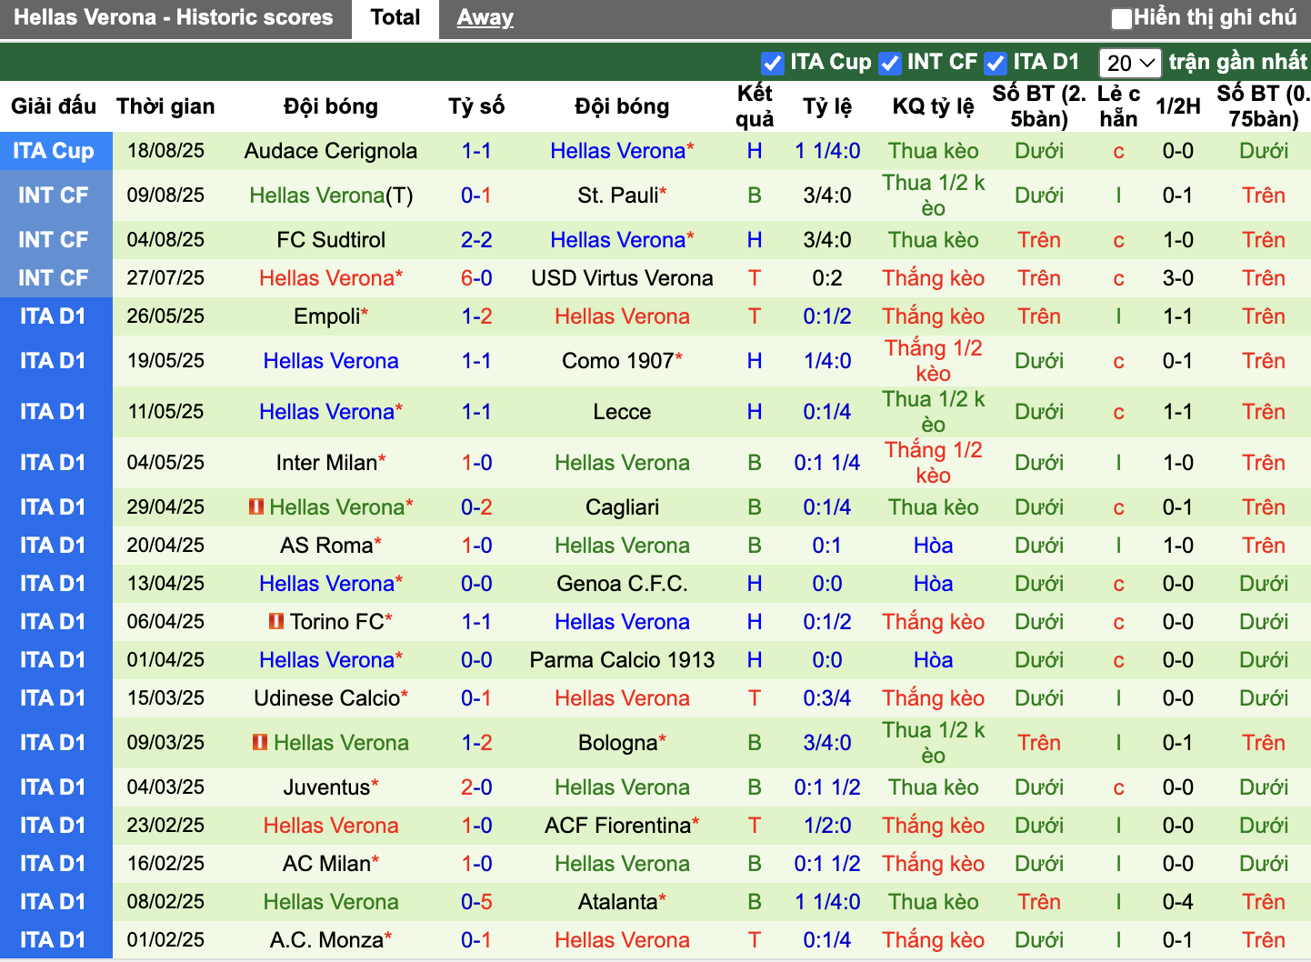Click the handicap 1/2:0 in Fiorentina row
This screenshot has height=962, width=1311.
(827, 826)
